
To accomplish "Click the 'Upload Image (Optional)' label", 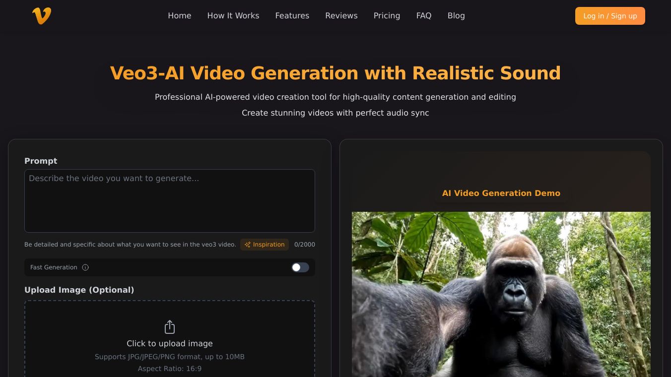I will pyautogui.click(x=79, y=290).
